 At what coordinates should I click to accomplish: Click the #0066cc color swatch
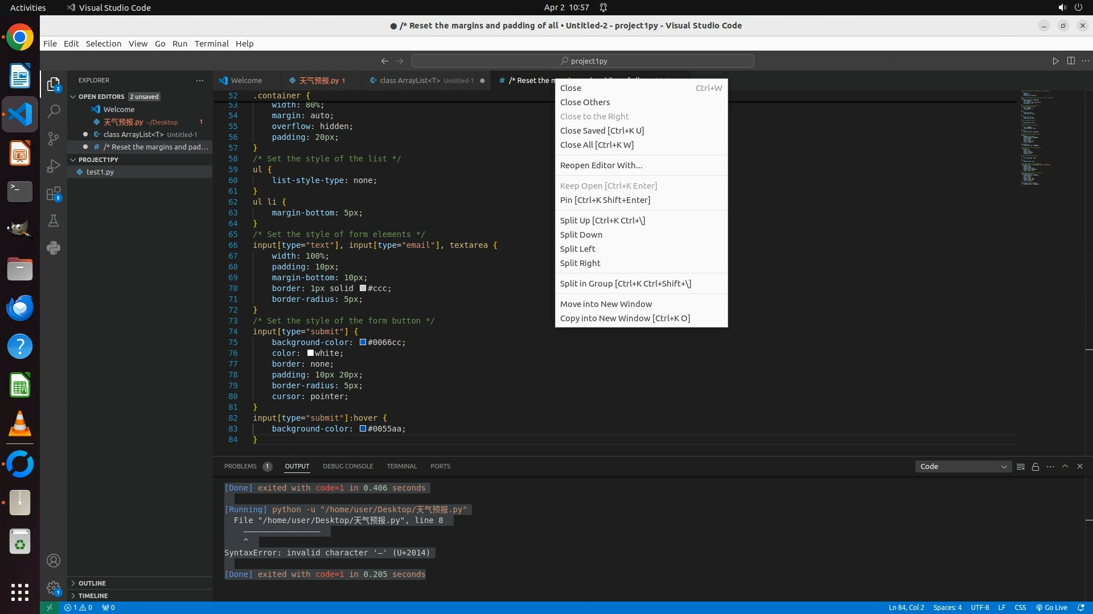click(363, 342)
